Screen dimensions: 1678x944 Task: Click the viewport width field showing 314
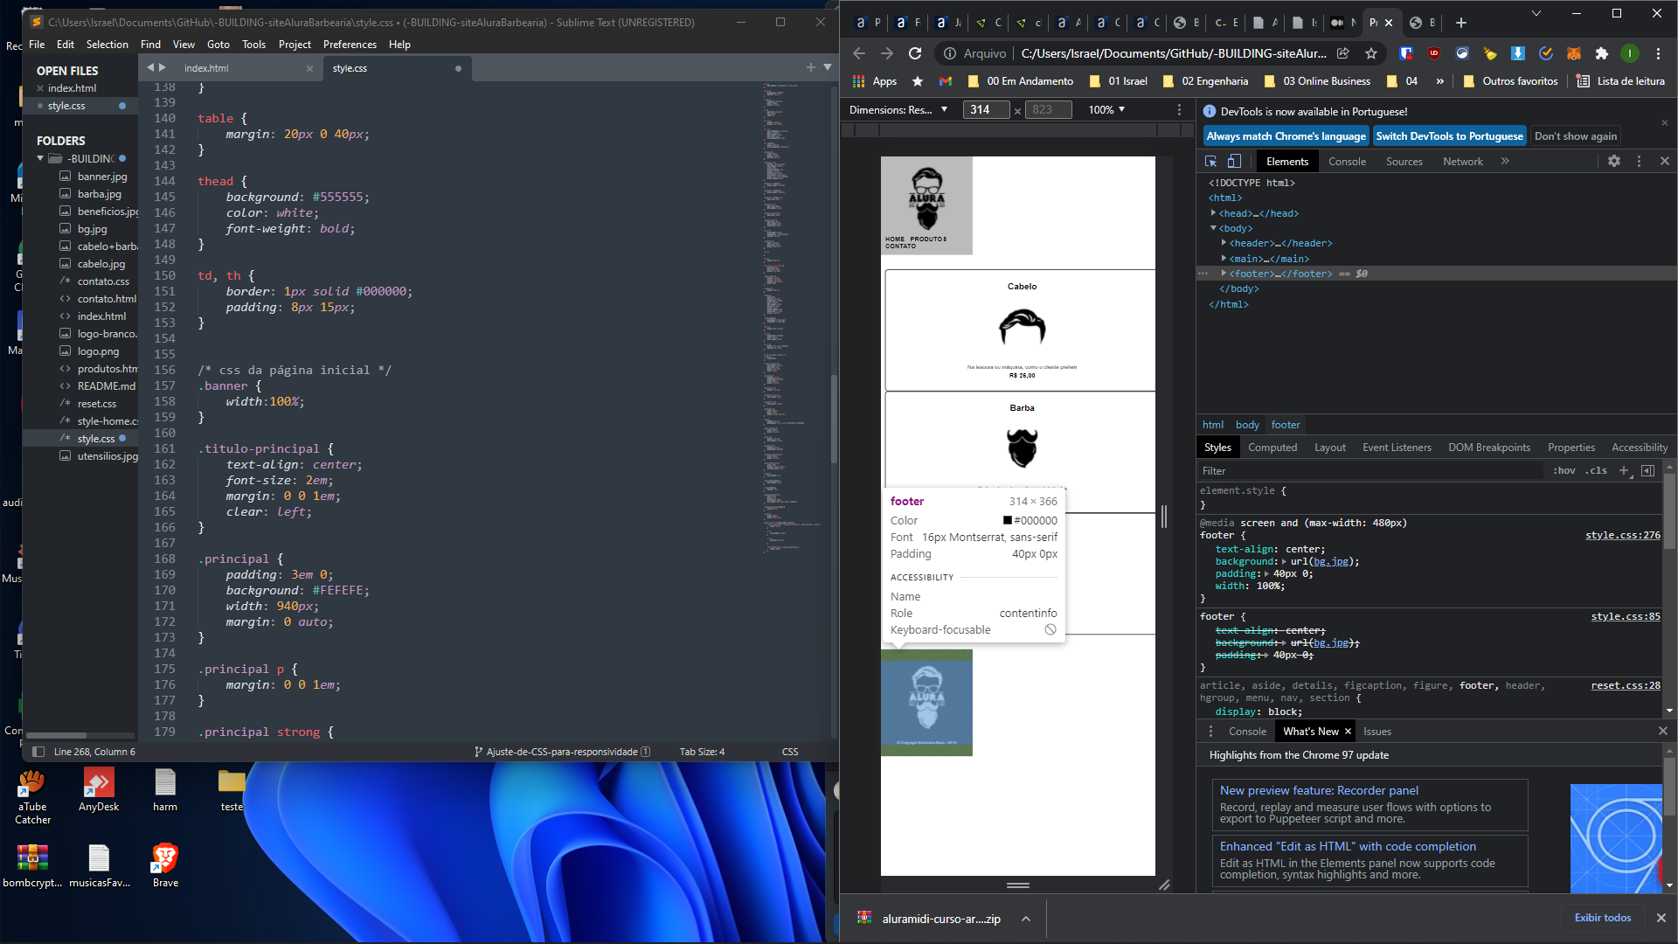[x=986, y=110]
